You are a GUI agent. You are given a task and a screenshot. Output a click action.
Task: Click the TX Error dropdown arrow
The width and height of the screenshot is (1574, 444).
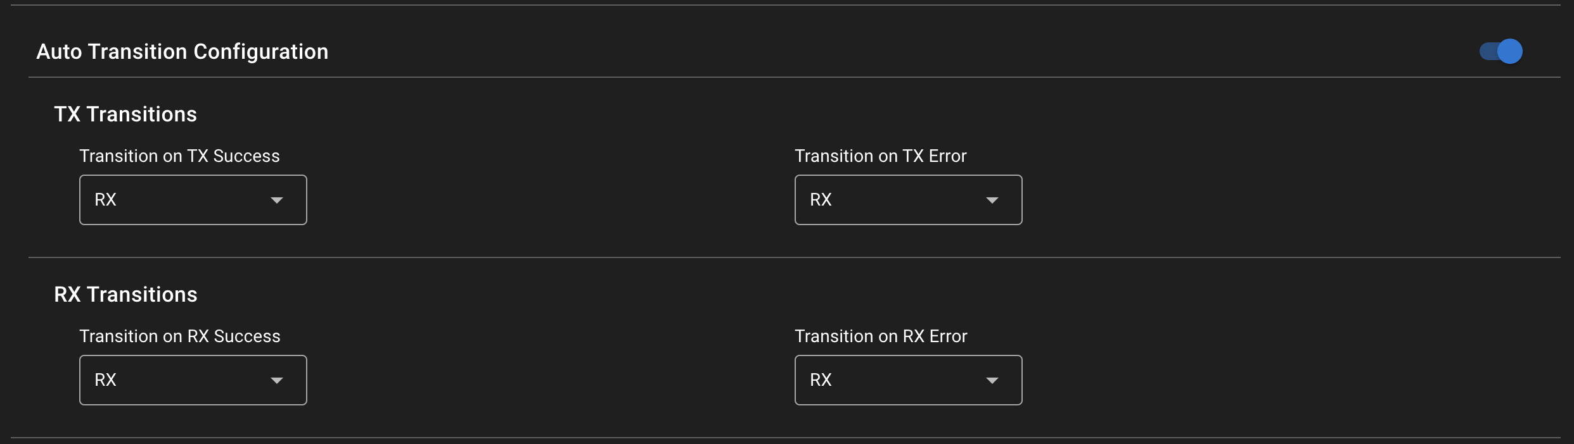tap(992, 200)
